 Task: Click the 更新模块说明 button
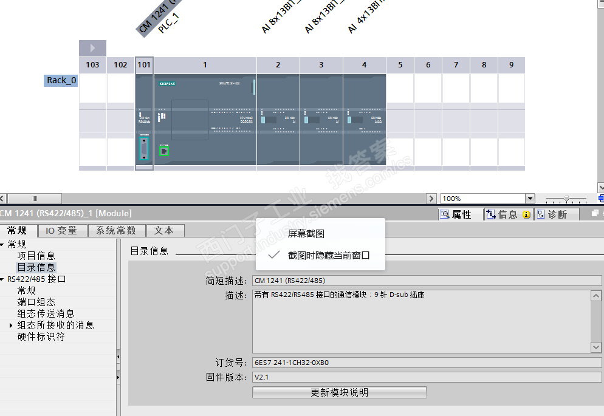click(339, 392)
